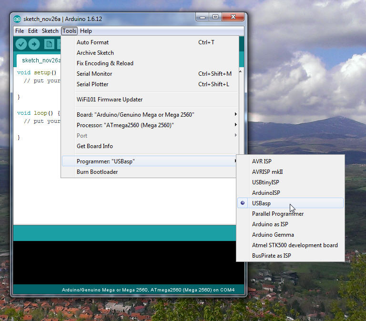The image size is (366, 321).
Task: Click the editor scrollbar up arrow
Action: 241,71
